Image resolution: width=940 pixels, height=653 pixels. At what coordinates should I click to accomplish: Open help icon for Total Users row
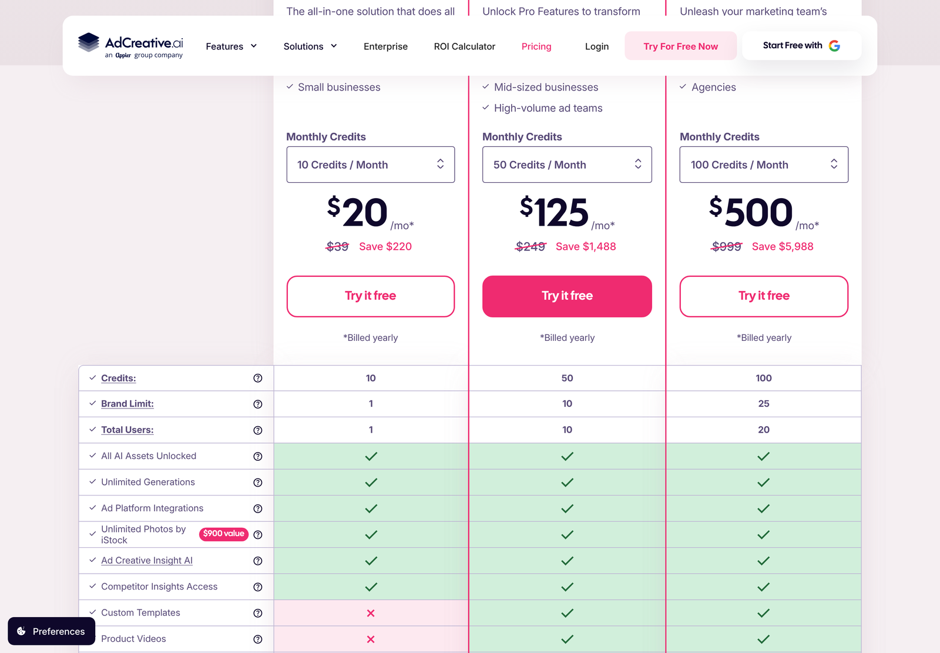[257, 430]
